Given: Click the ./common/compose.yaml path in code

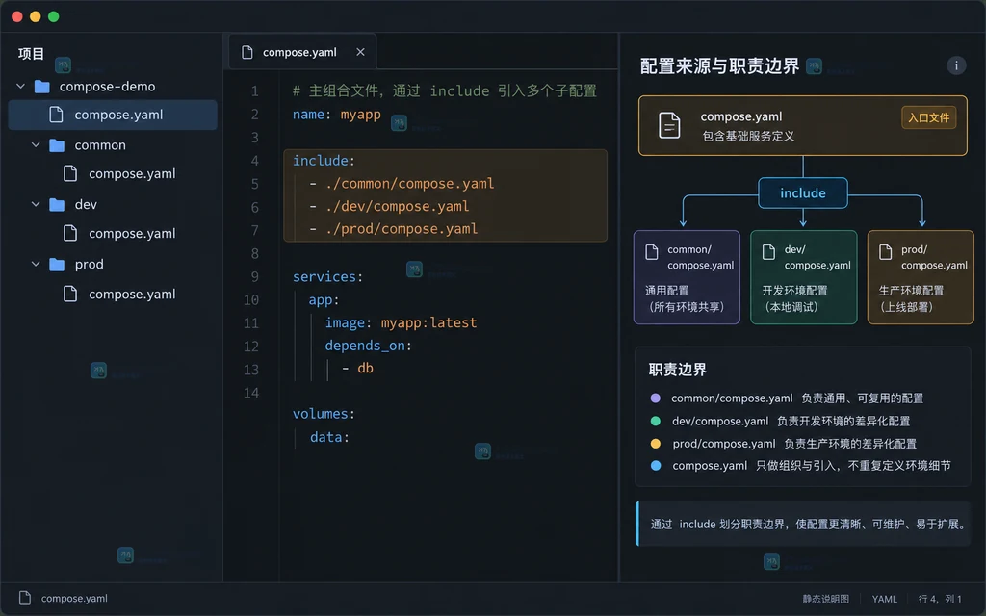Looking at the screenshot, I should 410,184.
